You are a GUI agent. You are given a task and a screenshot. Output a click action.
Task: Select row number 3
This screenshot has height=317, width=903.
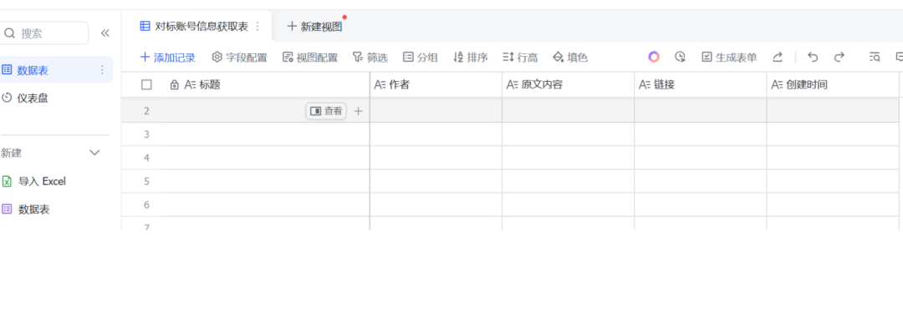point(146,134)
